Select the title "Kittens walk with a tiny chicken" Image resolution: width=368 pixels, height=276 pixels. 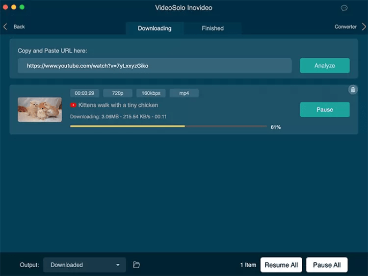click(x=118, y=105)
